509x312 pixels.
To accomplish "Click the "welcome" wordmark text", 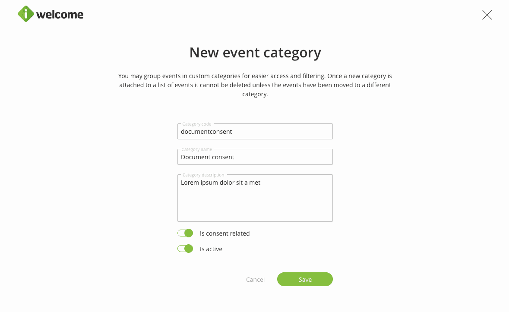I will click(60, 15).
